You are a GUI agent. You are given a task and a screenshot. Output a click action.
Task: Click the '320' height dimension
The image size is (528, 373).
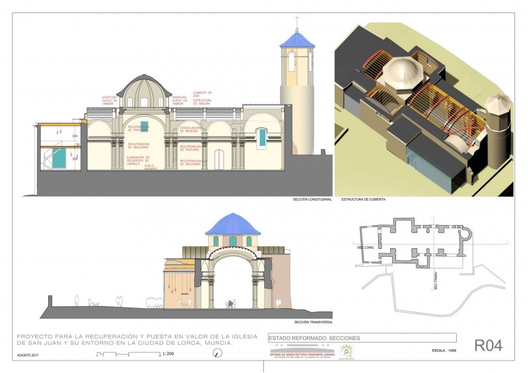[x=75, y=136]
